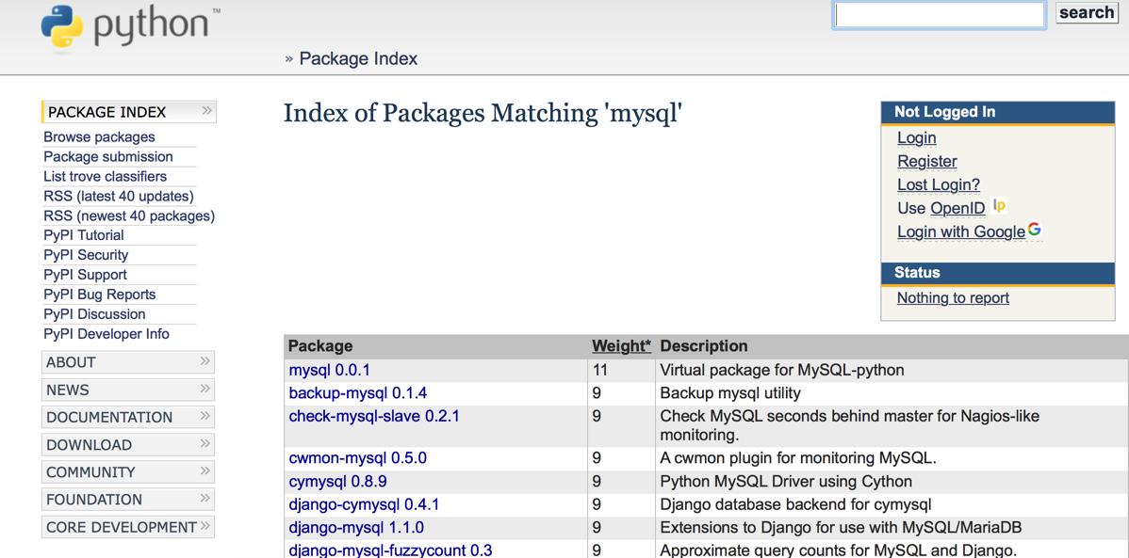Expand the CORE DEVELOPMENT section arrow
This screenshot has height=558, width=1129.
coord(206,525)
